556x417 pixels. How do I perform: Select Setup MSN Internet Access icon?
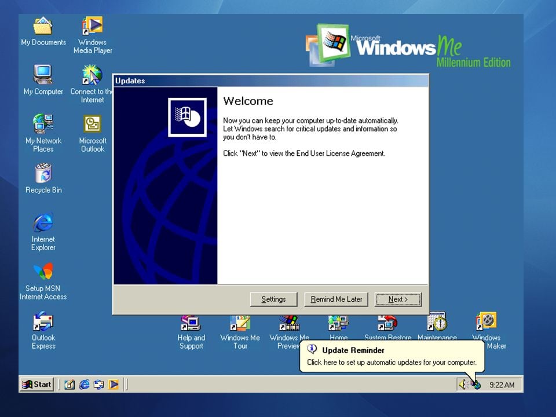coord(43,281)
